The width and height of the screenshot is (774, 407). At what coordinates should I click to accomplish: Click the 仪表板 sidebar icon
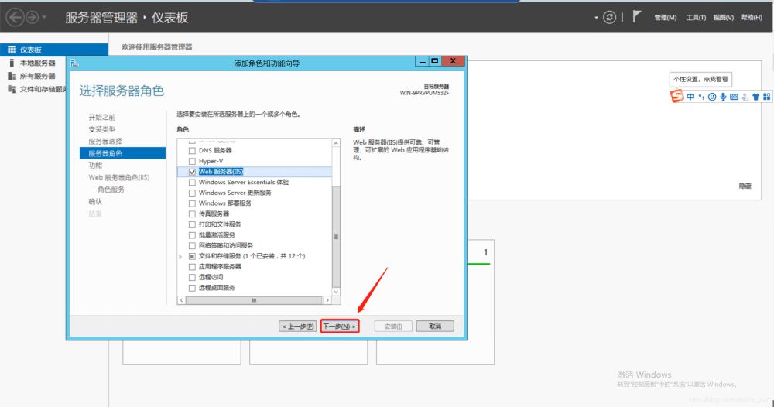(12, 50)
